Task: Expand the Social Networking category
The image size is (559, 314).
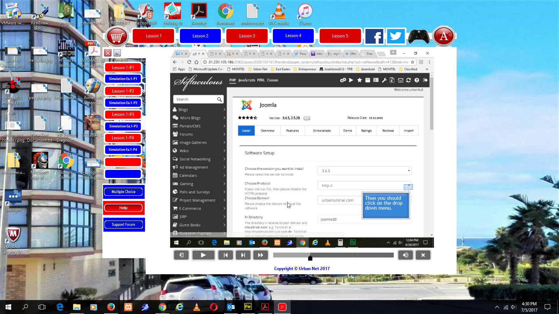Action: 199,159
